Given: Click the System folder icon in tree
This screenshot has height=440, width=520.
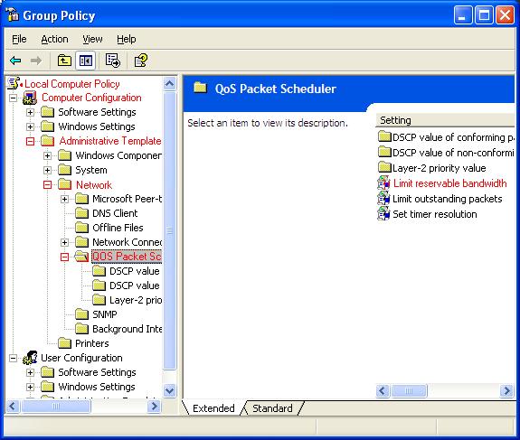Looking at the screenshot, I should pos(65,170).
